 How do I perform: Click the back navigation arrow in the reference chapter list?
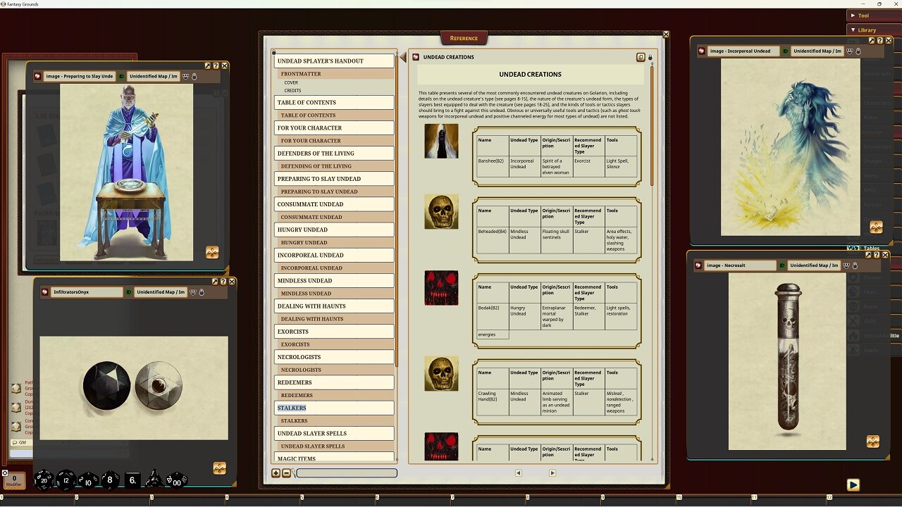coord(519,472)
